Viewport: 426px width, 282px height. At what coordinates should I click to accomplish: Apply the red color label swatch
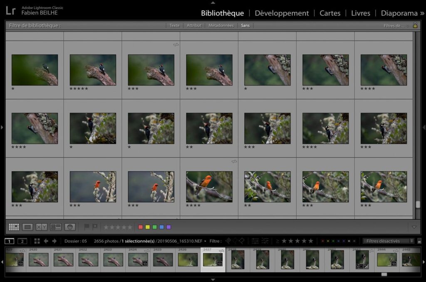pyautogui.click(x=141, y=227)
